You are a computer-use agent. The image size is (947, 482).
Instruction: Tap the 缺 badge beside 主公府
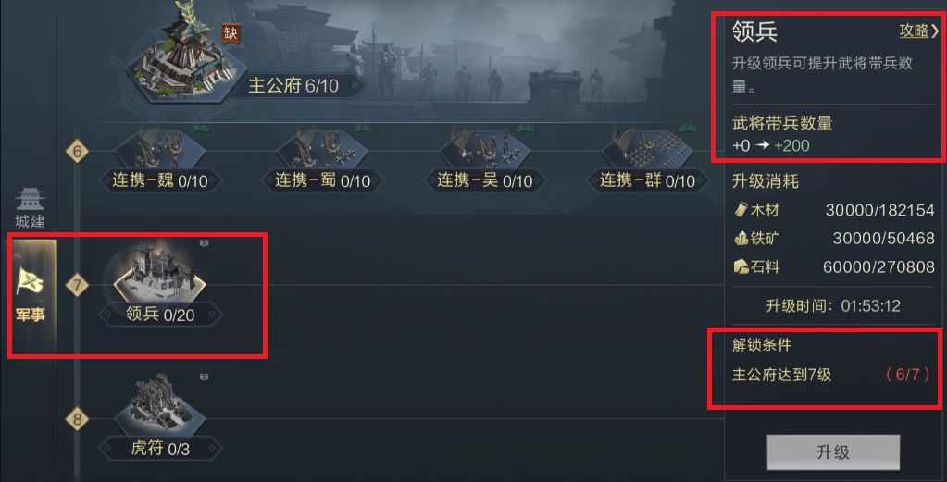[x=231, y=33]
